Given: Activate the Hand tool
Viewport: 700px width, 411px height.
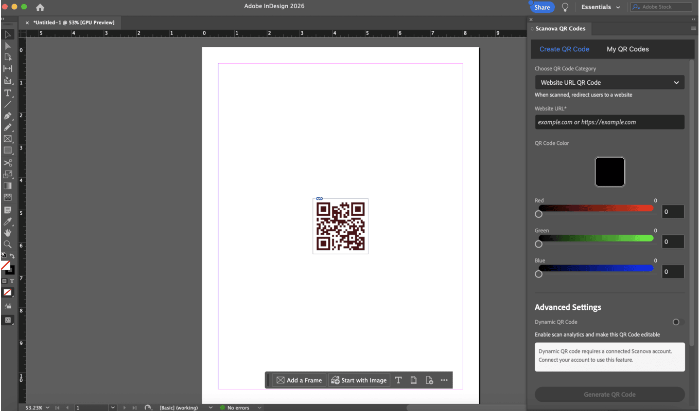Looking at the screenshot, I should [8, 233].
